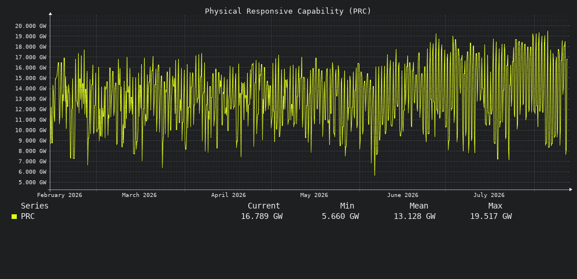Click the 9.000 GW y-axis label
Viewport: 577px width, 279px height.
pyautogui.click(x=32, y=140)
